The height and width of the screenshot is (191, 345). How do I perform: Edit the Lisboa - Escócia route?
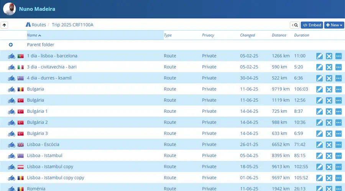(319, 144)
